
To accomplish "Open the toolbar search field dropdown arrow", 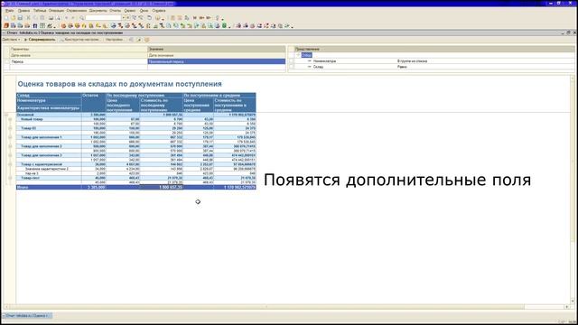I will [124, 18].
